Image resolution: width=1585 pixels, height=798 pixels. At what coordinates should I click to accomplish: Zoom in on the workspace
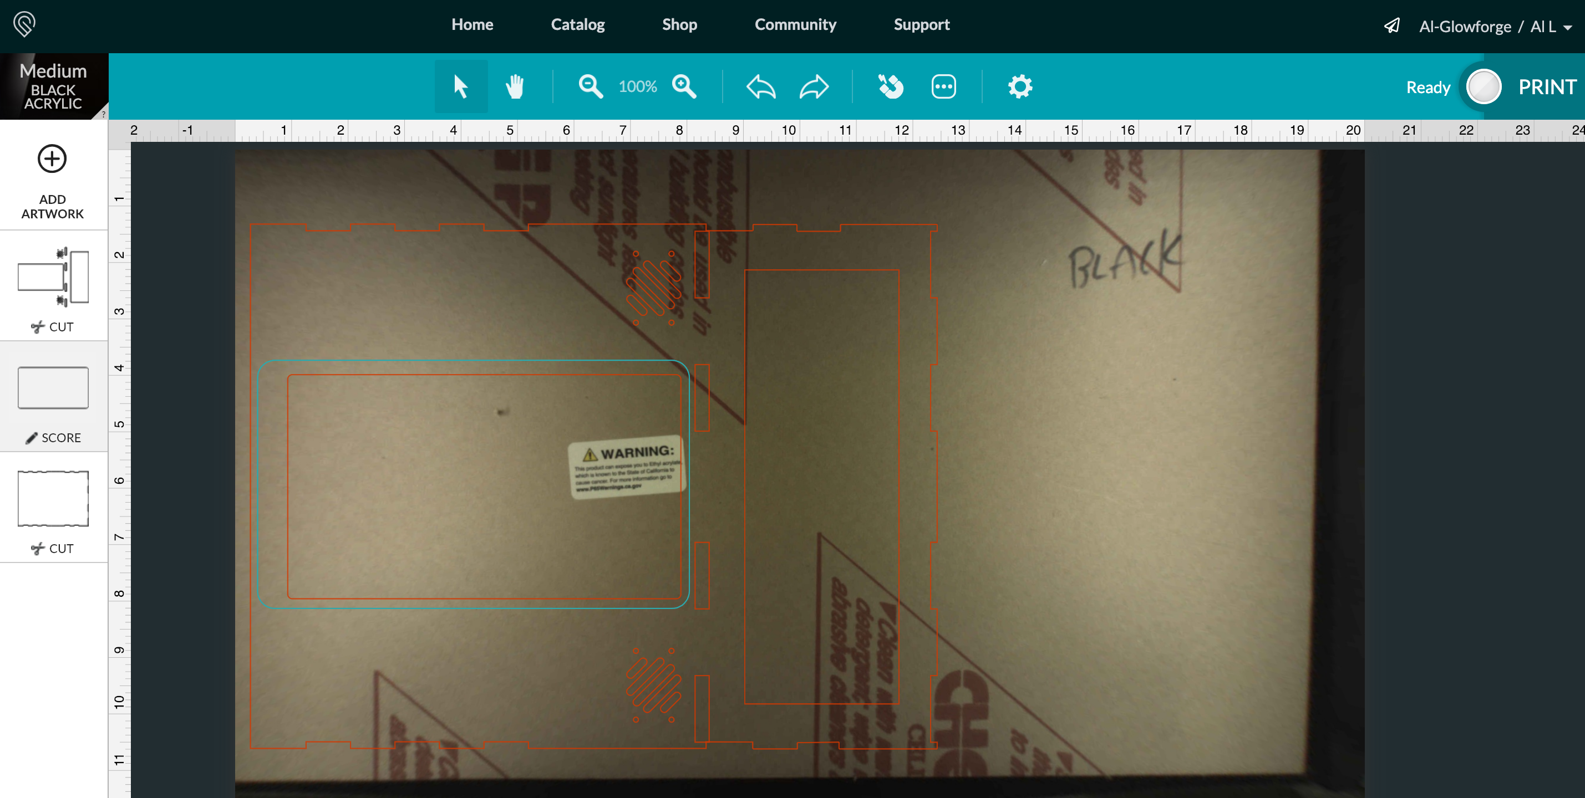tap(685, 86)
